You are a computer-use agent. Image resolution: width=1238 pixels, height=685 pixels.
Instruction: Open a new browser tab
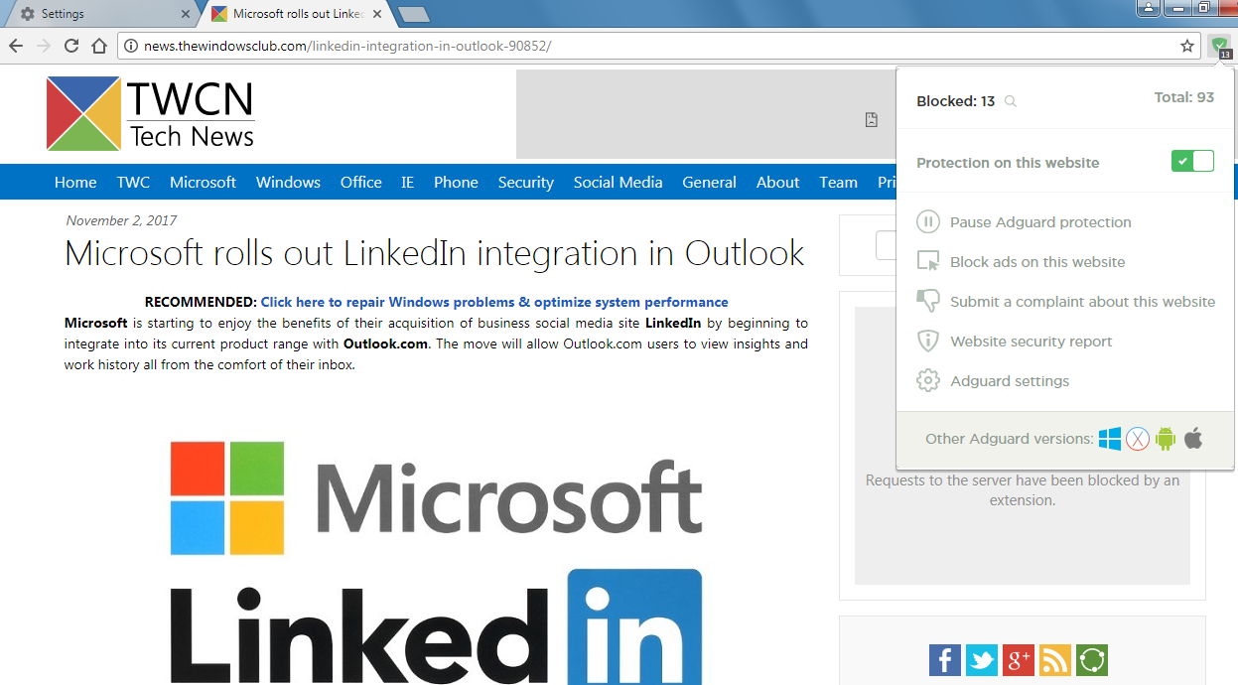413,14
